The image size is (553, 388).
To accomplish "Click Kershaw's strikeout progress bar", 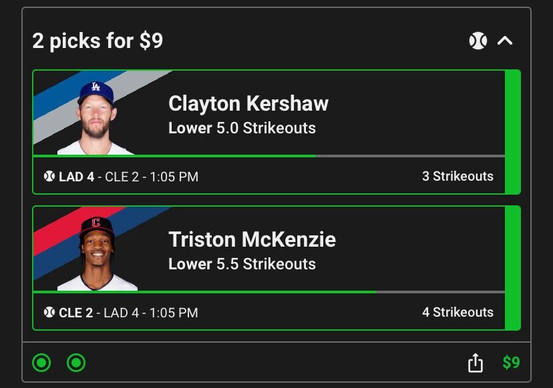I will [268, 156].
